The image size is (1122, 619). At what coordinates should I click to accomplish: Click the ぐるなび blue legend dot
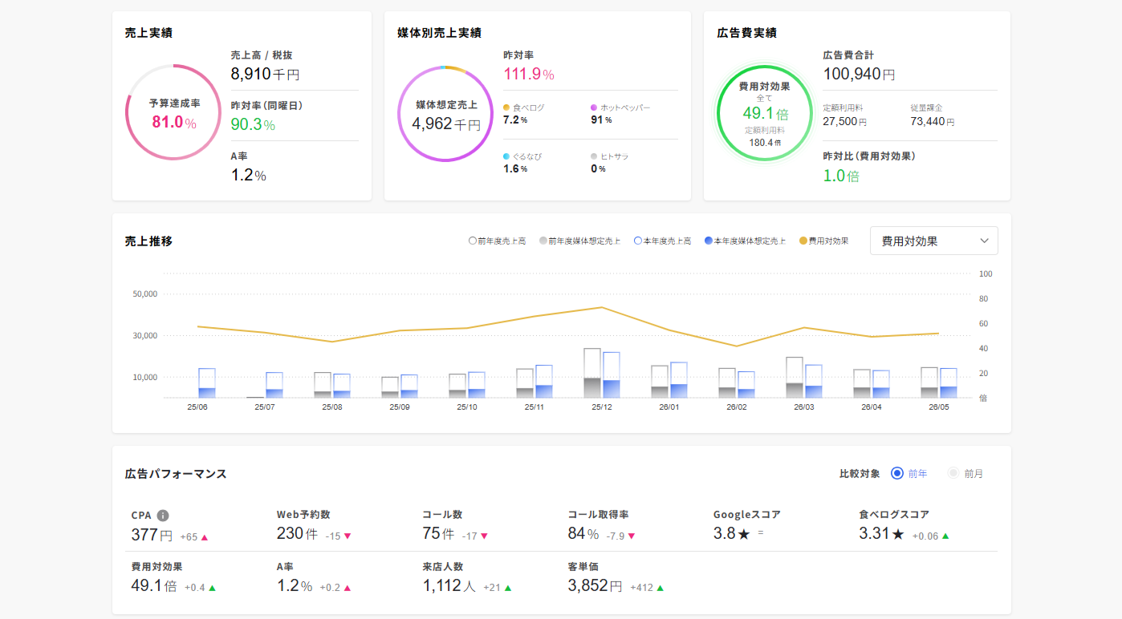[506, 156]
